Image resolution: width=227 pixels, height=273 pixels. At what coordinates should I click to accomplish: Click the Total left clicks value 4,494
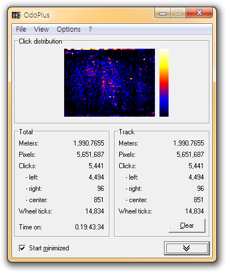point(96,177)
